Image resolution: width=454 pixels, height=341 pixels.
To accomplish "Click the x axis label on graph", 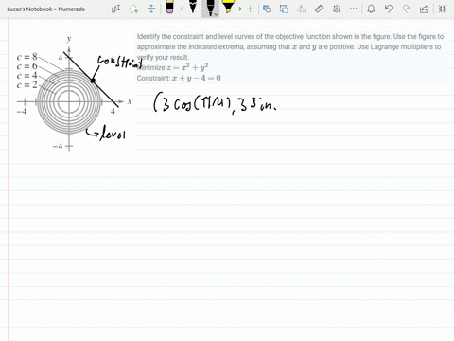I will pyautogui.click(x=130, y=101).
